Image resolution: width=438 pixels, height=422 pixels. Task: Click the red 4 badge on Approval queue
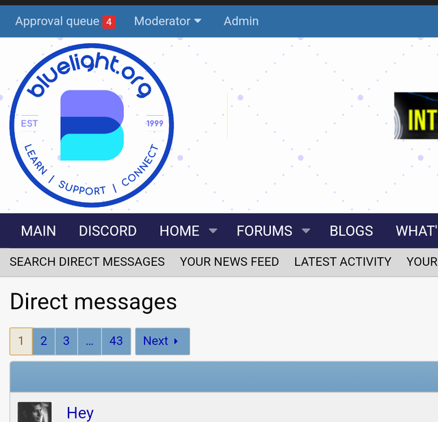pyautogui.click(x=109, y=22)
